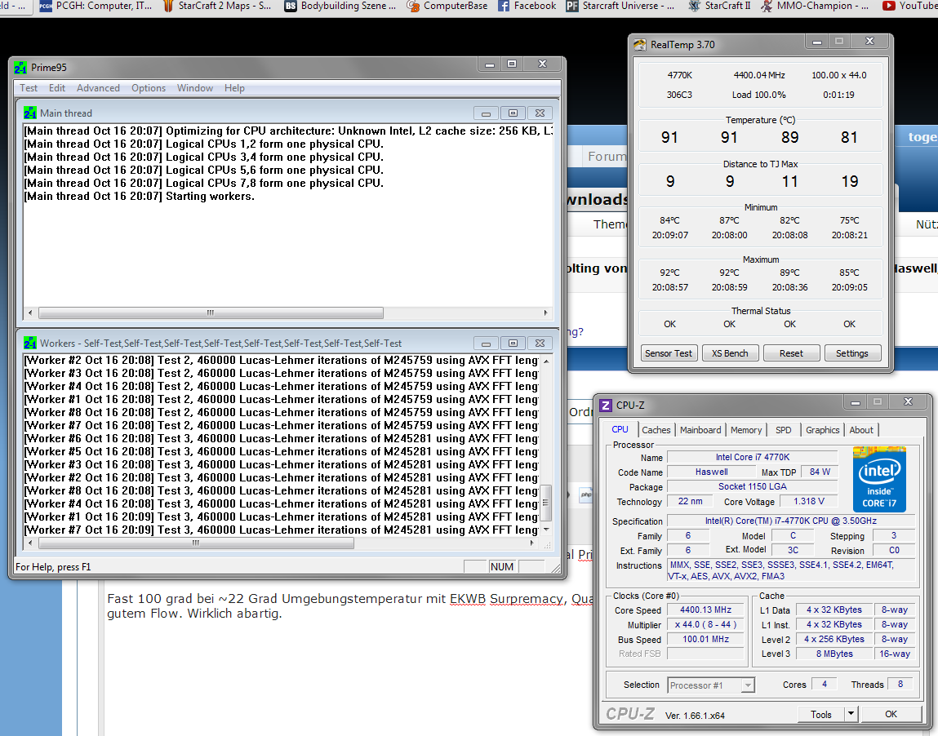
Task: Click the Main thread window icon
Action: click(x=30, y=113)
